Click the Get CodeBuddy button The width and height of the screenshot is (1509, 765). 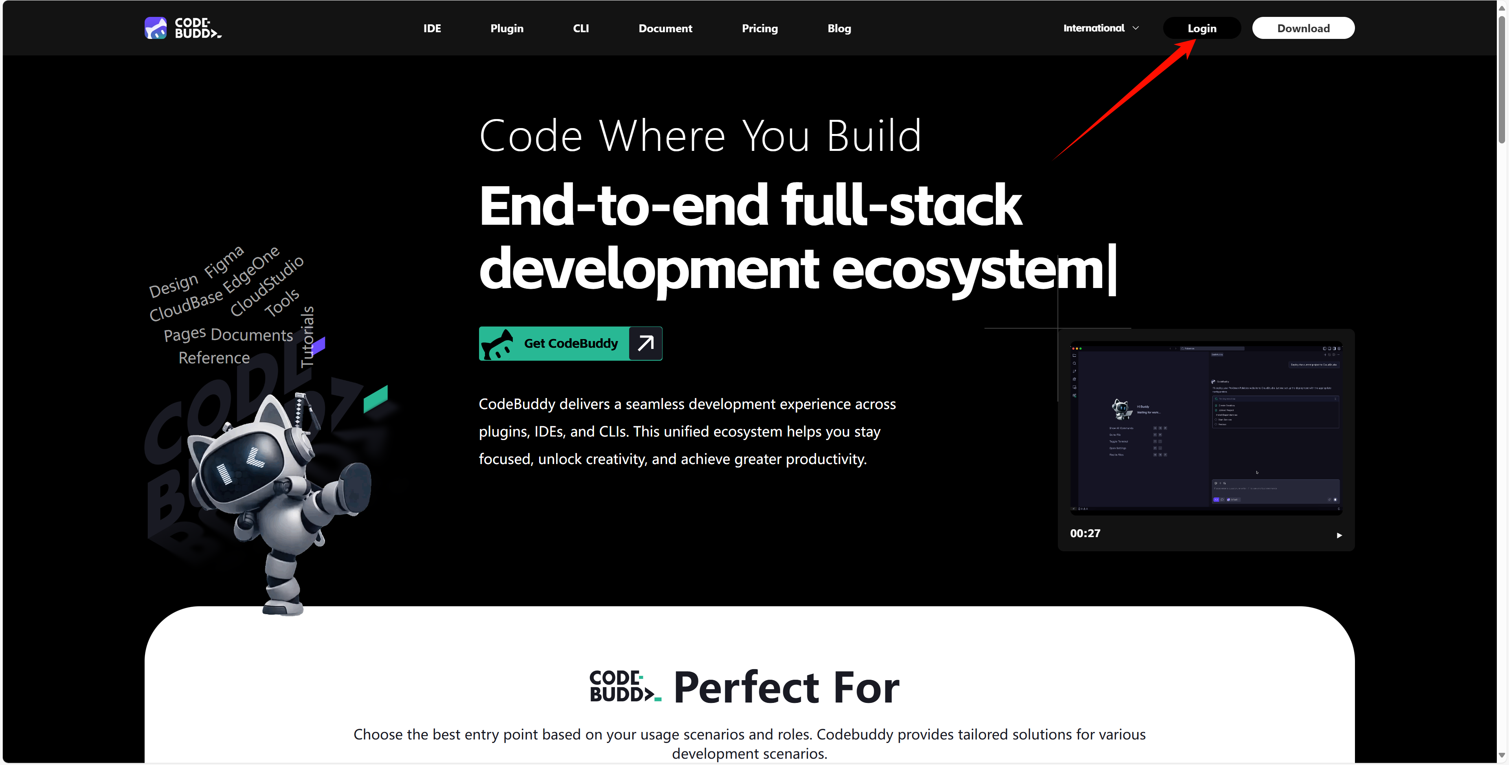(x=570, y=343)
